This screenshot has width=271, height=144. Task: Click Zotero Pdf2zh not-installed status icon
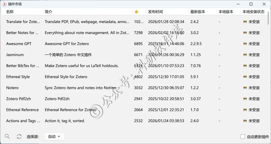(245, 99)
